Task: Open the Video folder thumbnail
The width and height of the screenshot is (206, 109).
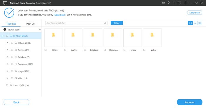Action: point(152,38)
